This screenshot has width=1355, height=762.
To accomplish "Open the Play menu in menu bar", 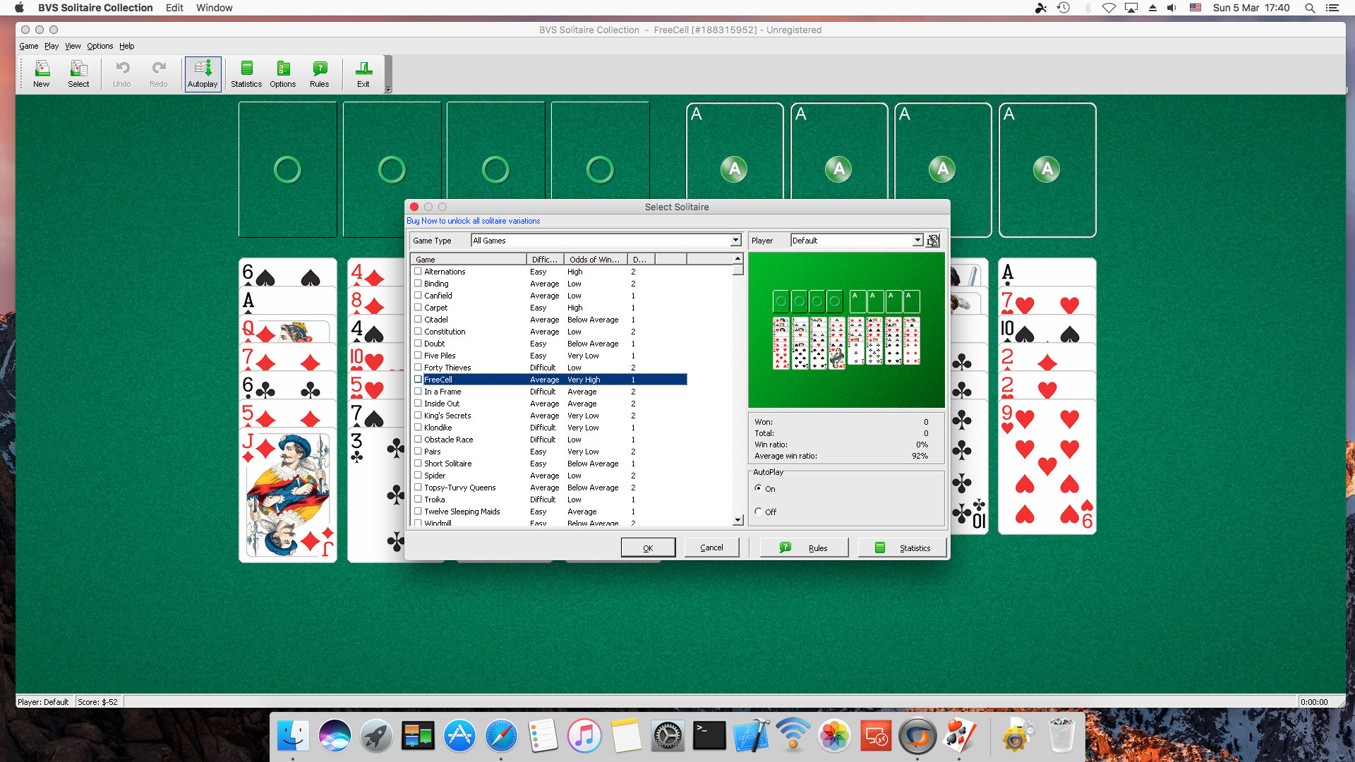I will point(49,46).
